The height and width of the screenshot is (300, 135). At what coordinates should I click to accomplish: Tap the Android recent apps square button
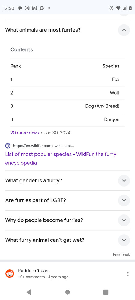pos(106,292)
